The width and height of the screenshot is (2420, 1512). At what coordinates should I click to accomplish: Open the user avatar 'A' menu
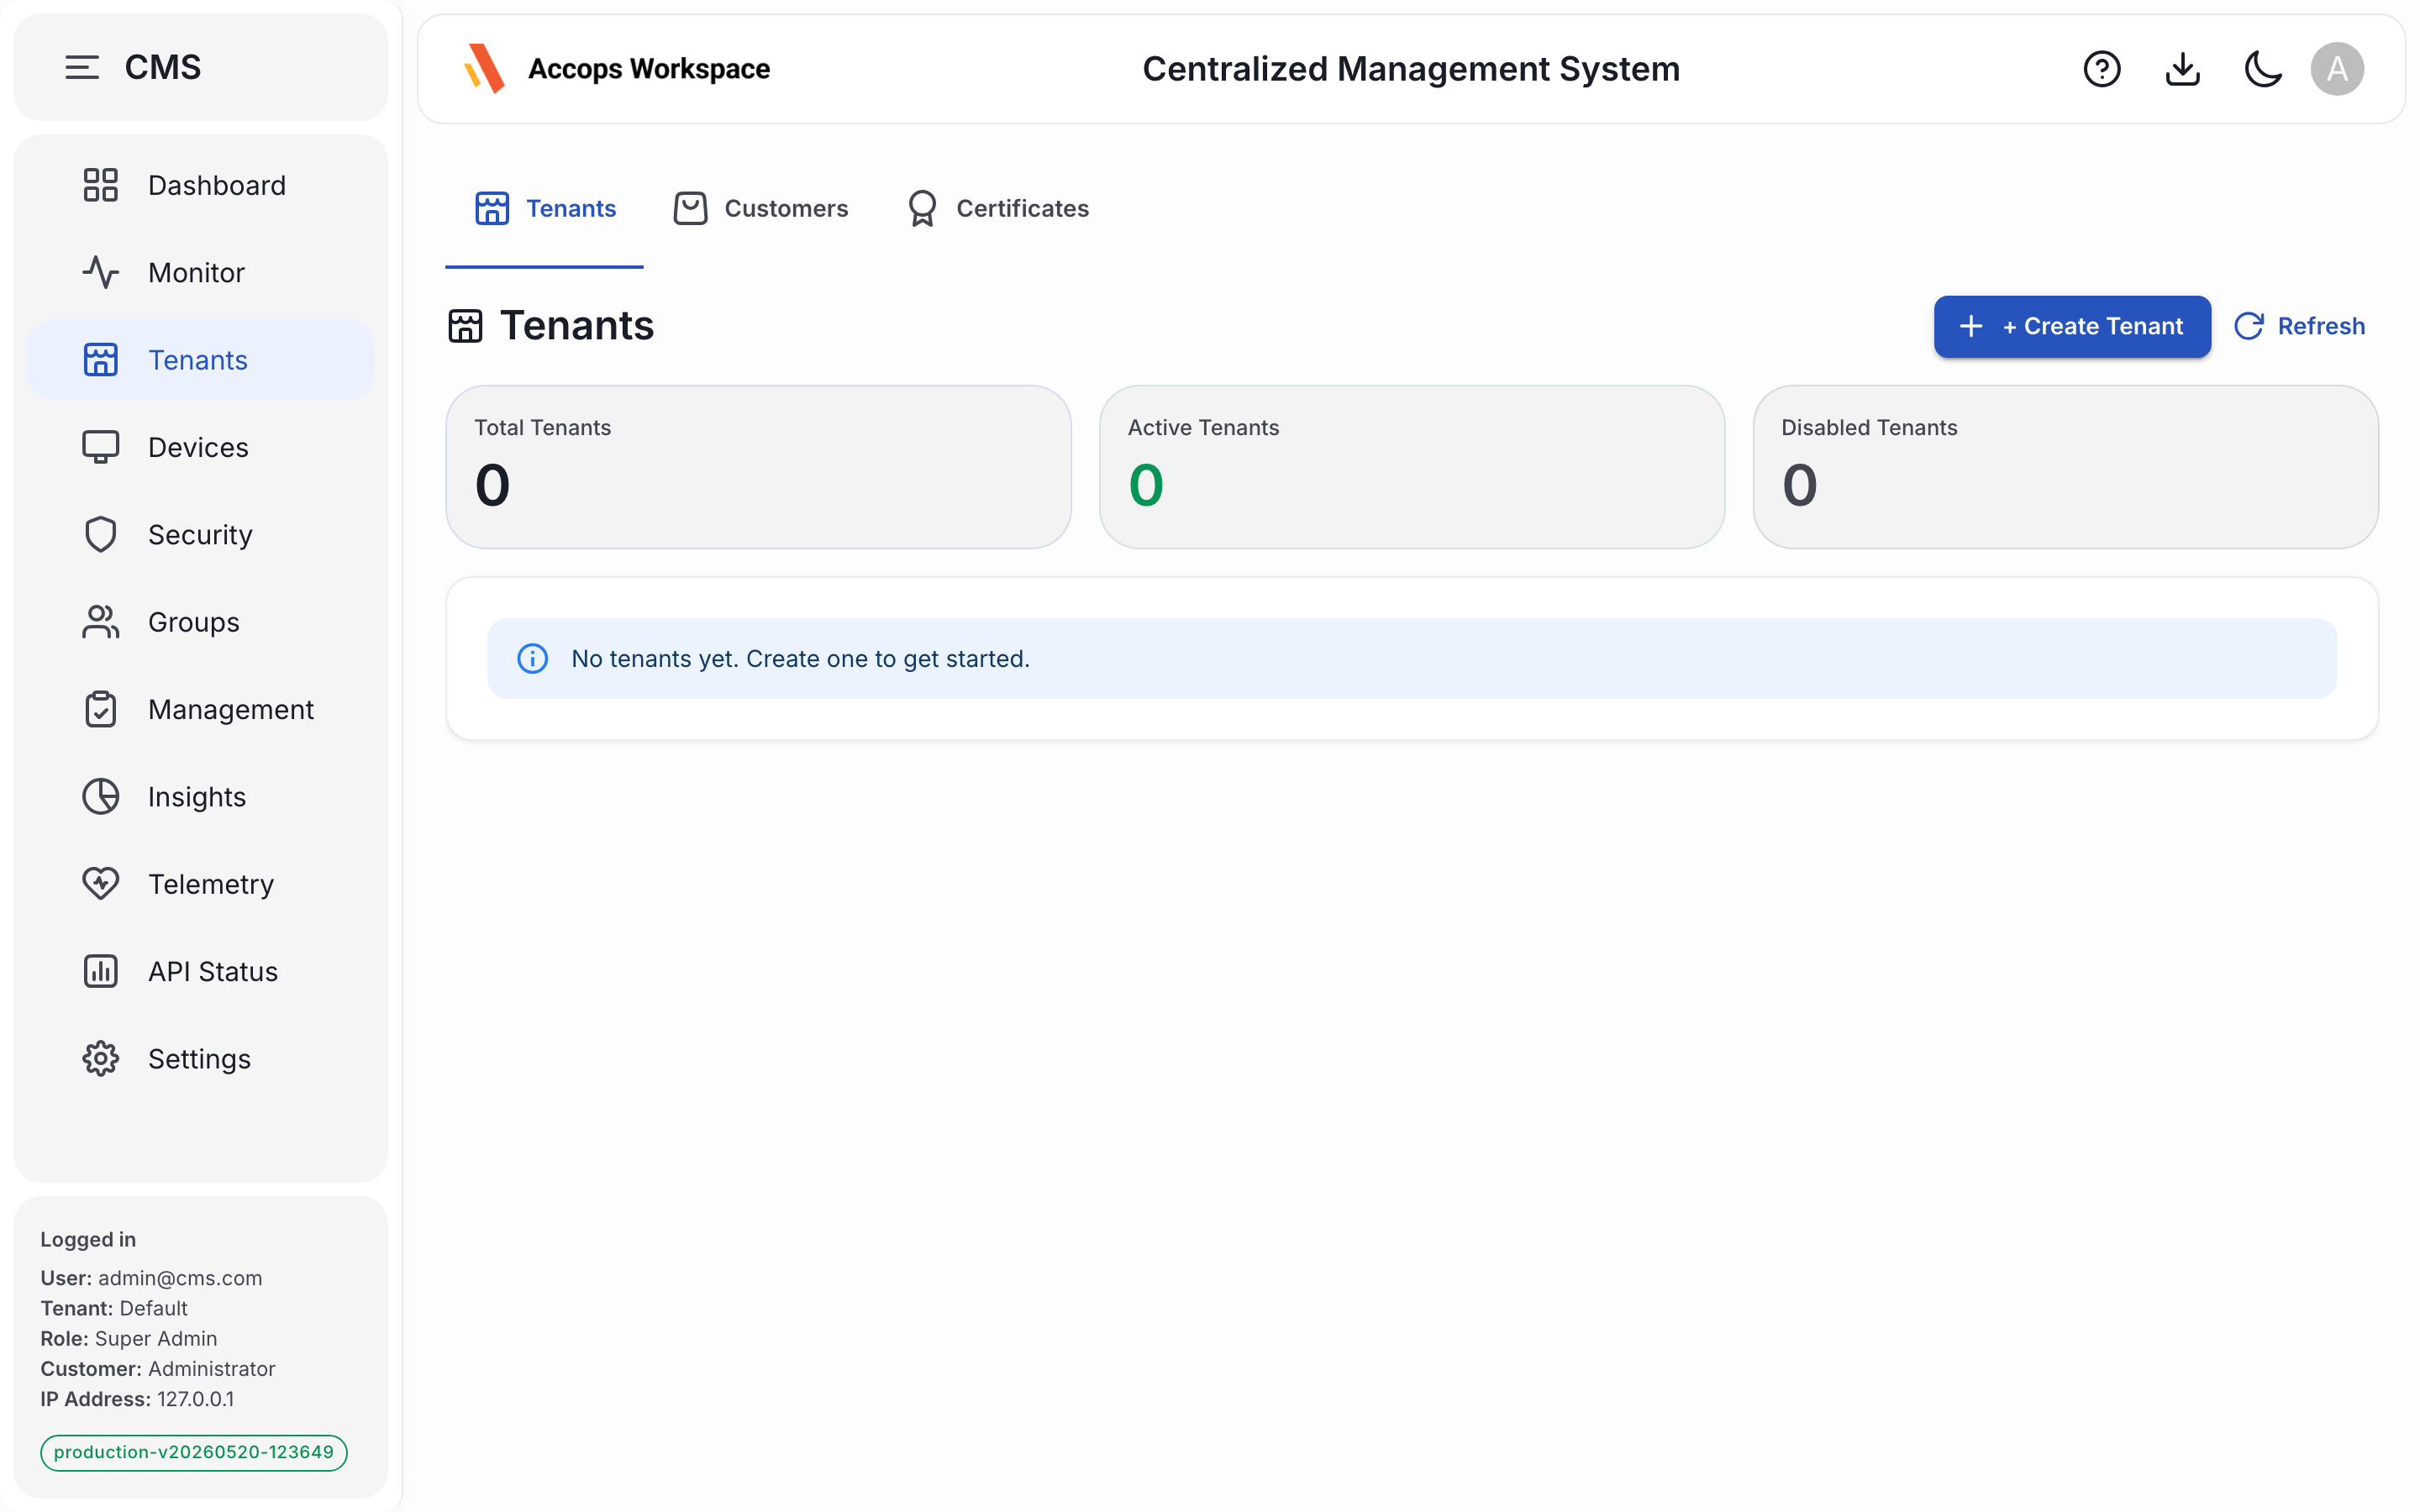[x=2336, y=69]
